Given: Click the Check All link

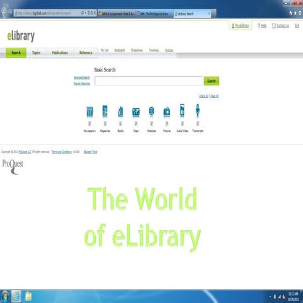Looking at the screenshot, I should (x=204, y=96).
